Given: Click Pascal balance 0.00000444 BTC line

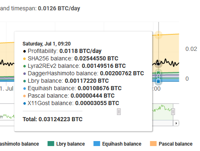Looking at the screenshot, I should [69, 96].
